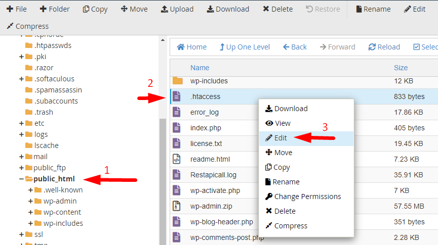The image size is (438, 245).
Task: Go to Home directory
Action: click(x=191, y=47)
